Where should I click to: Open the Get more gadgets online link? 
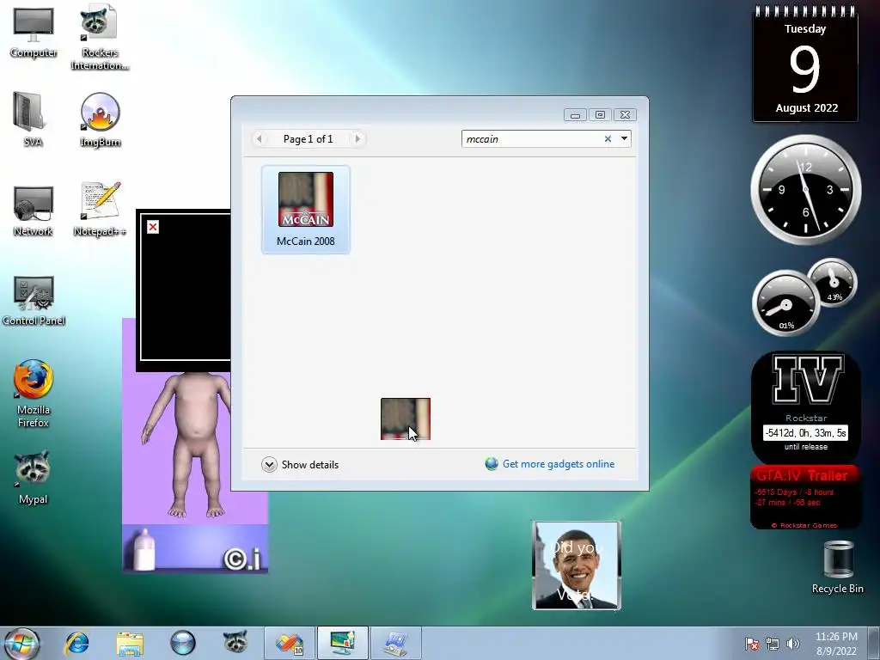tap(559, 464)
